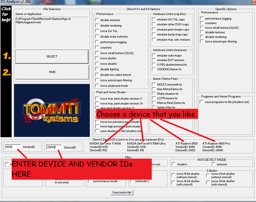
Task: Enable force max. pixel shader version 1.1
Action: coord(97,98)
